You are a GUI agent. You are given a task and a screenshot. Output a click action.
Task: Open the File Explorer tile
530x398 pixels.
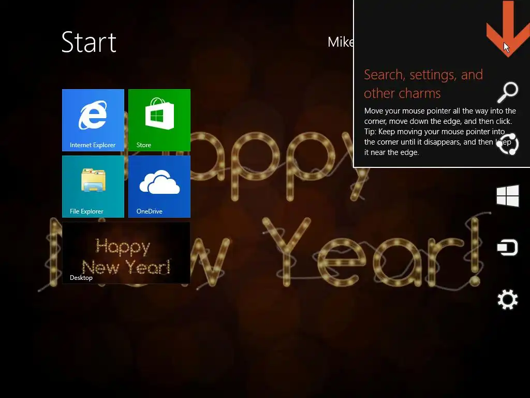[93, 187]
